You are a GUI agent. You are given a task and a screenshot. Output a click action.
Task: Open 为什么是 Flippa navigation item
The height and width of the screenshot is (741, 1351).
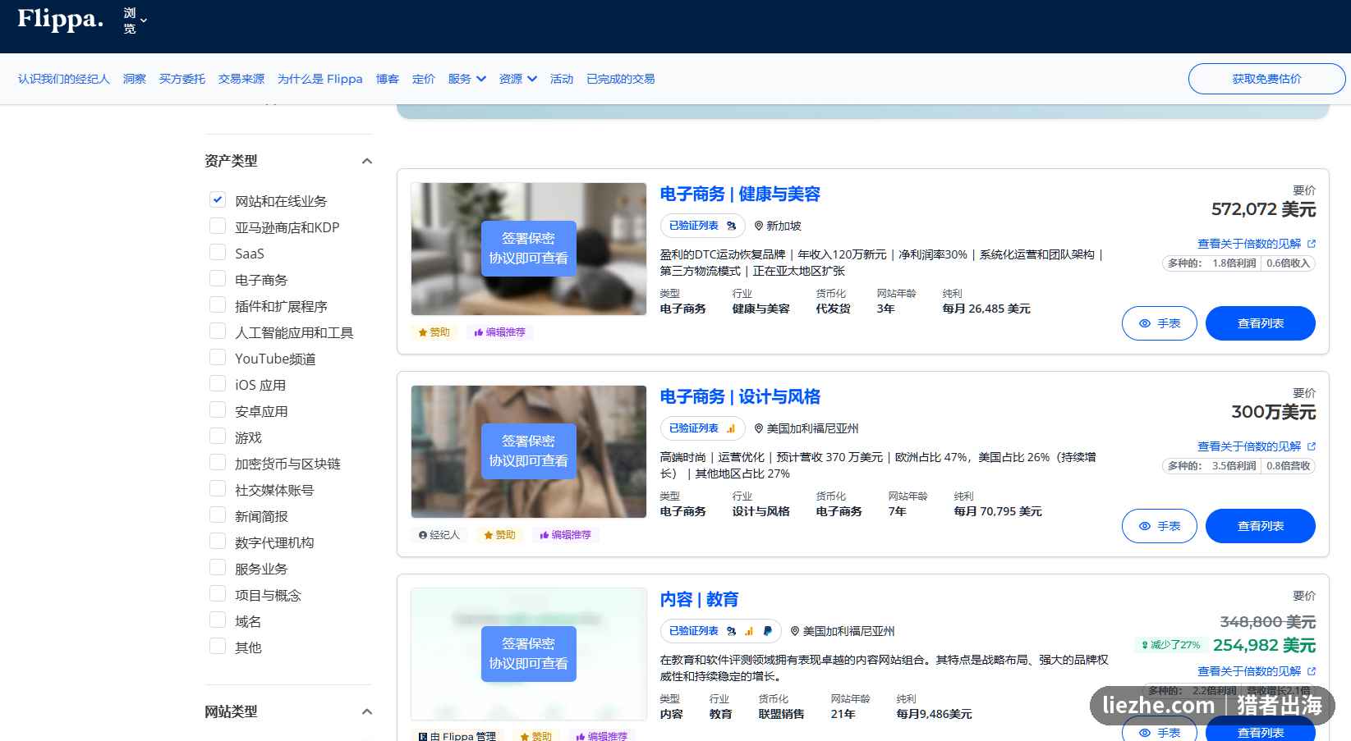click(320, 79)
